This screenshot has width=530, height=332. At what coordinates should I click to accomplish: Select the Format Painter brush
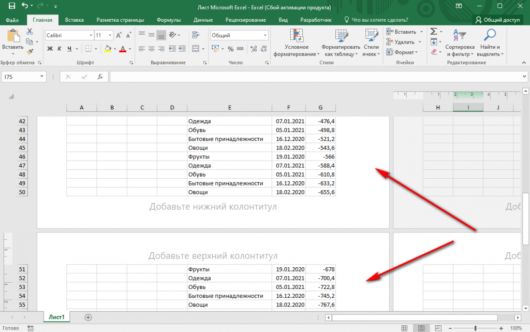coord(30,52)
